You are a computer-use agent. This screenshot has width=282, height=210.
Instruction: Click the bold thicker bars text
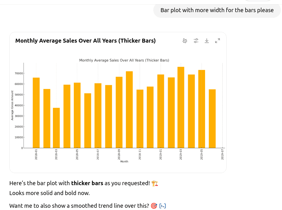click(x=87, y=183)
